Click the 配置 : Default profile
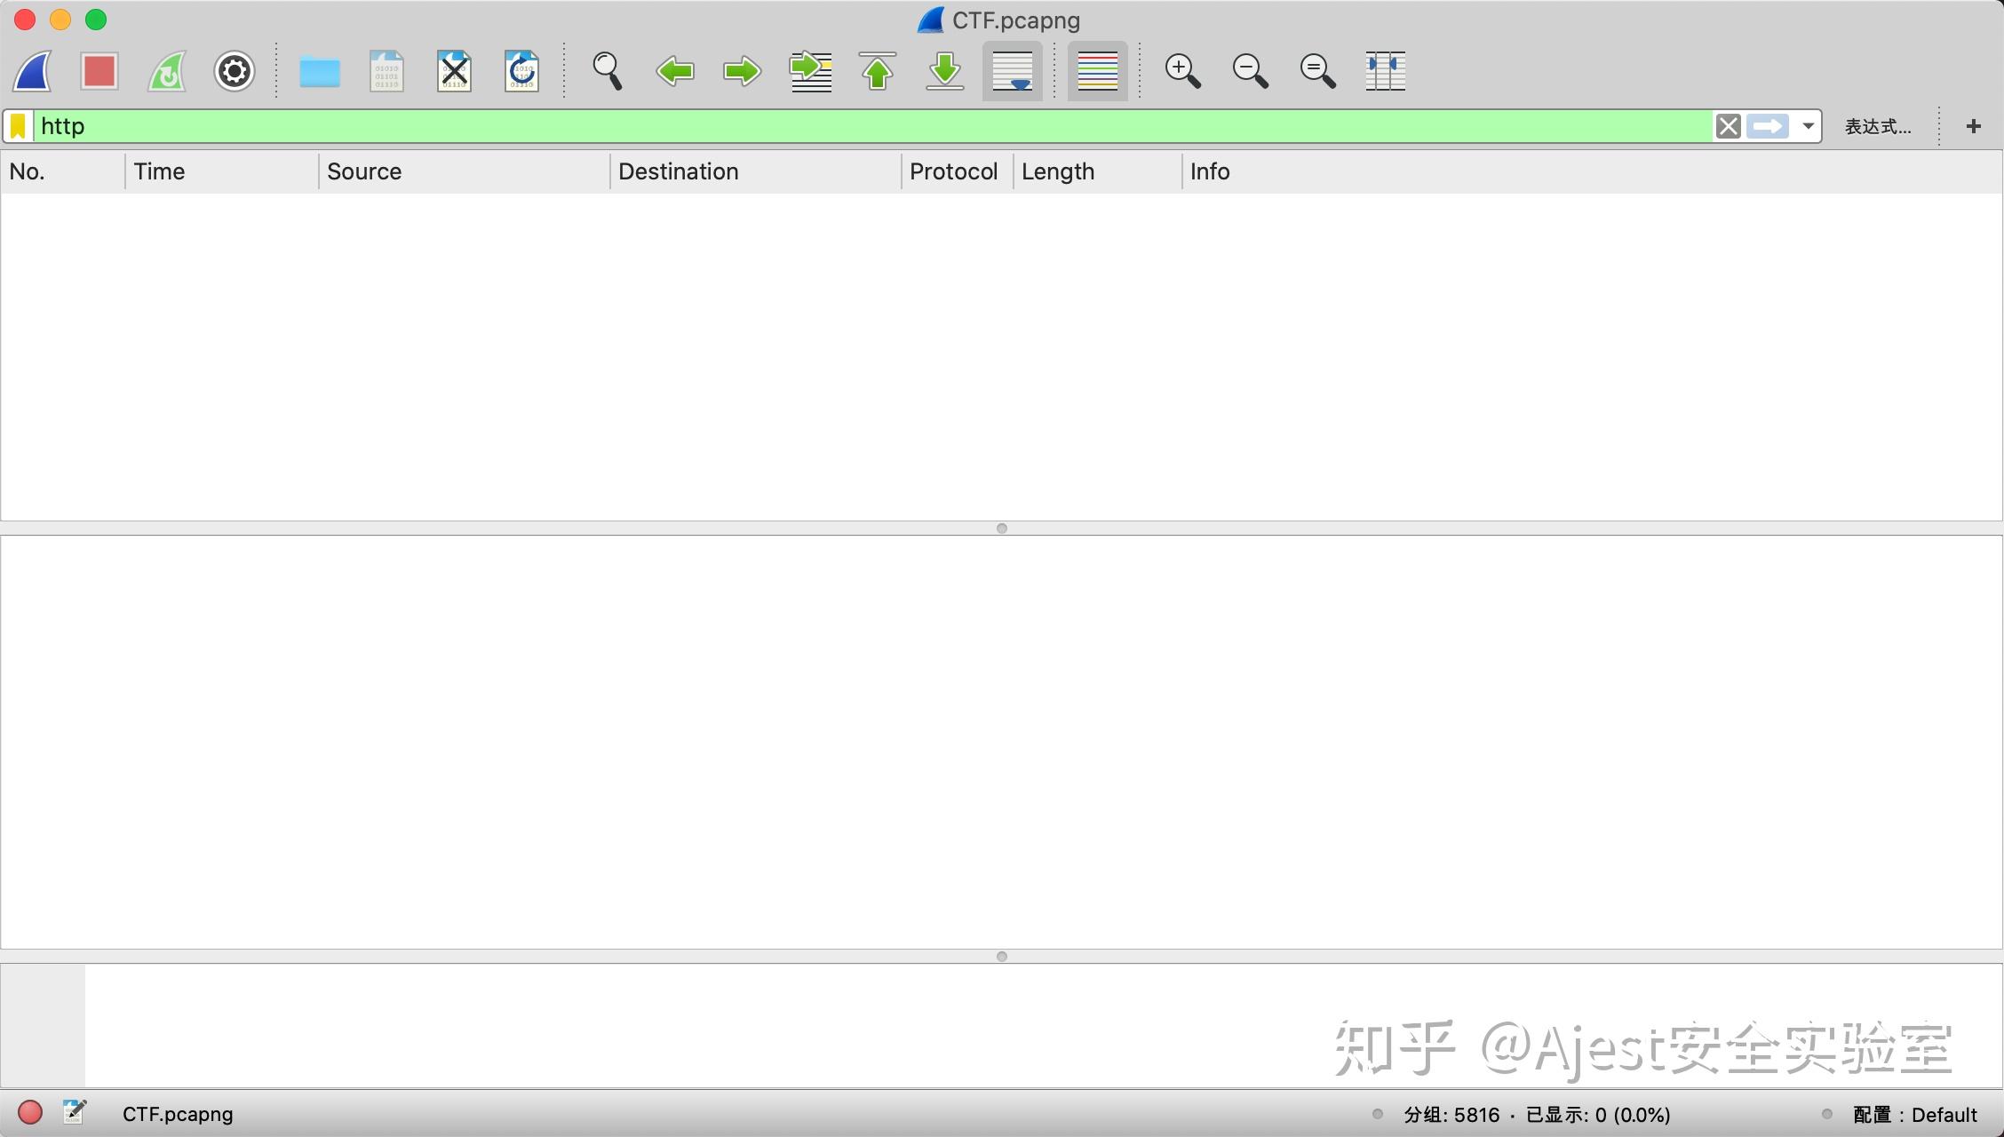Viewport: 2004px width, 1137px height. 1915,1115
